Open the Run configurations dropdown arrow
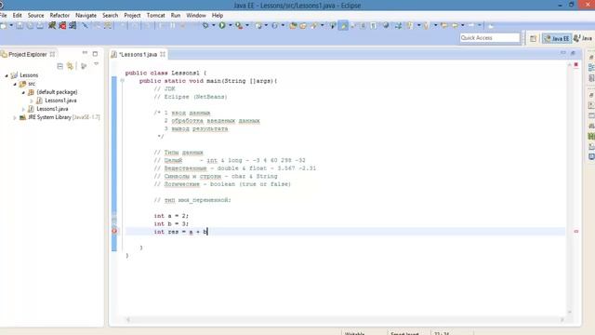 [x=230, y=25]
